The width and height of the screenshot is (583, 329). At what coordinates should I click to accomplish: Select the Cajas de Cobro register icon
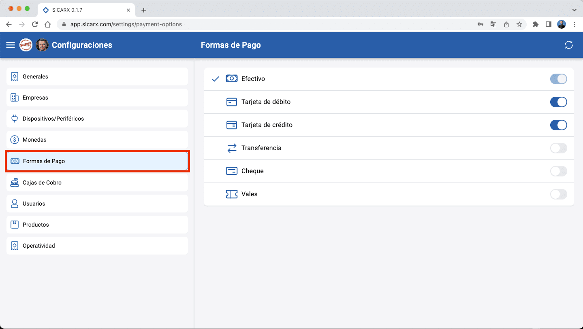coord(15,183)
